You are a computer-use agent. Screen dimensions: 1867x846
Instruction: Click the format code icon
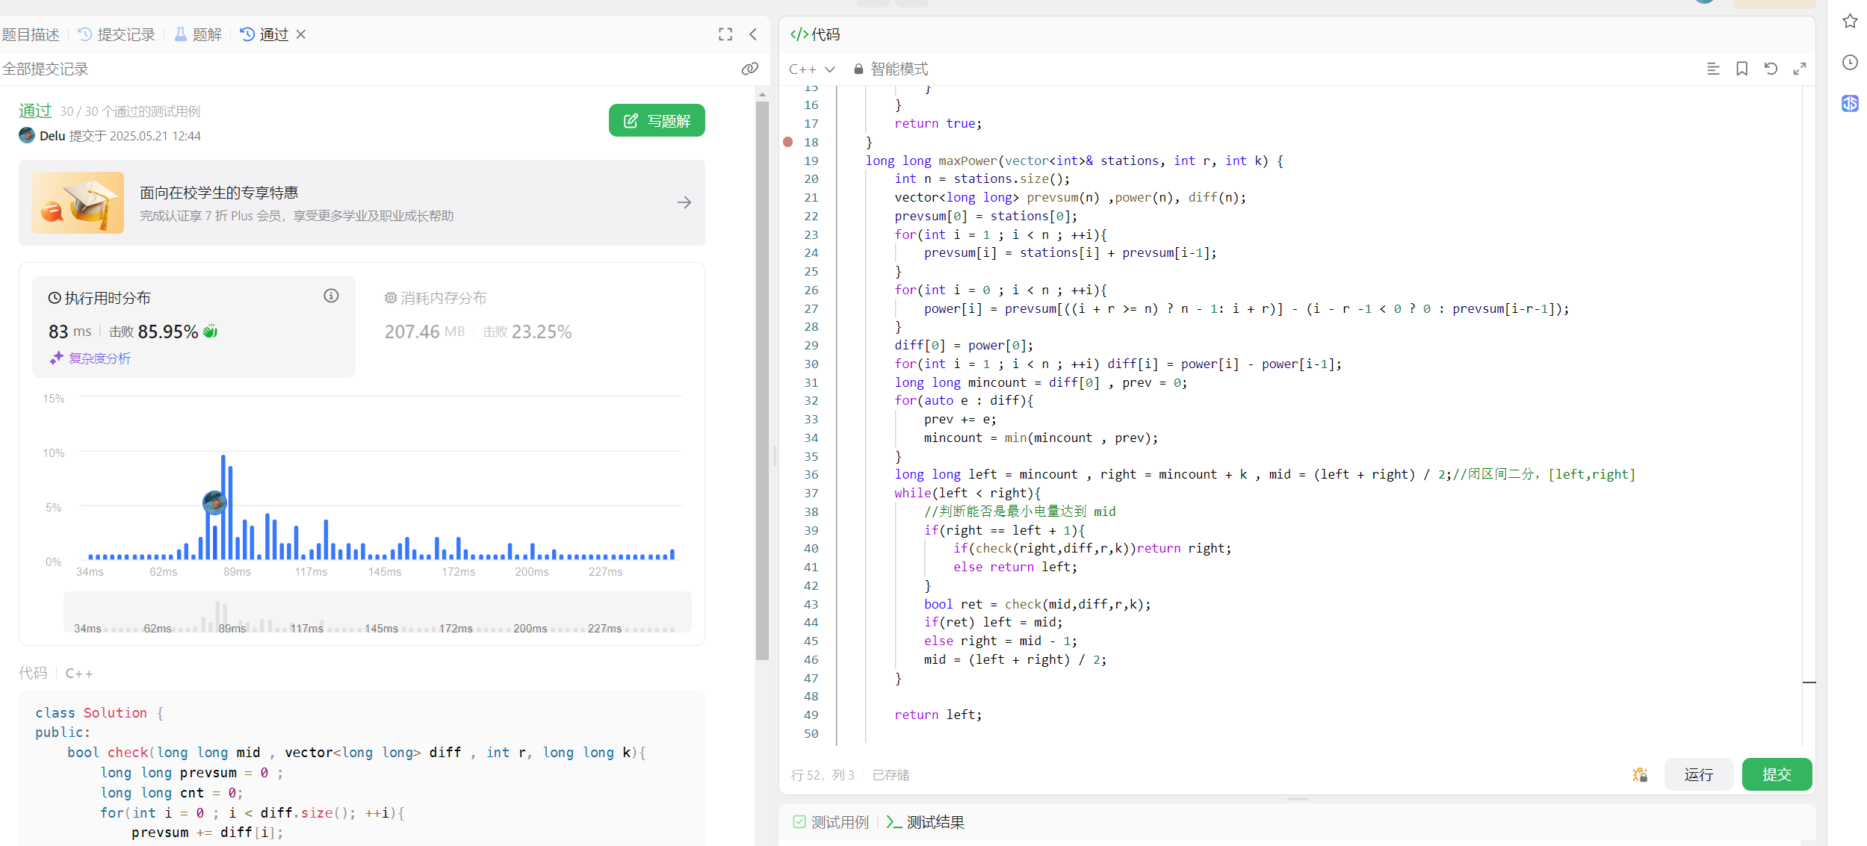click(x=1713, y=69)
